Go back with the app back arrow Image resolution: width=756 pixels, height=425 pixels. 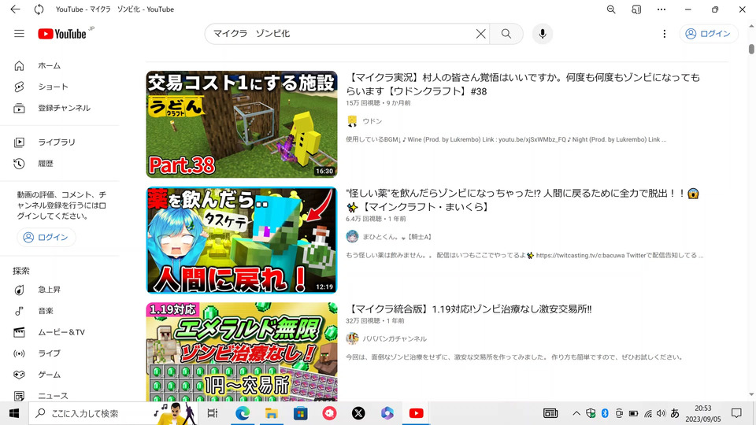(16, 9)
